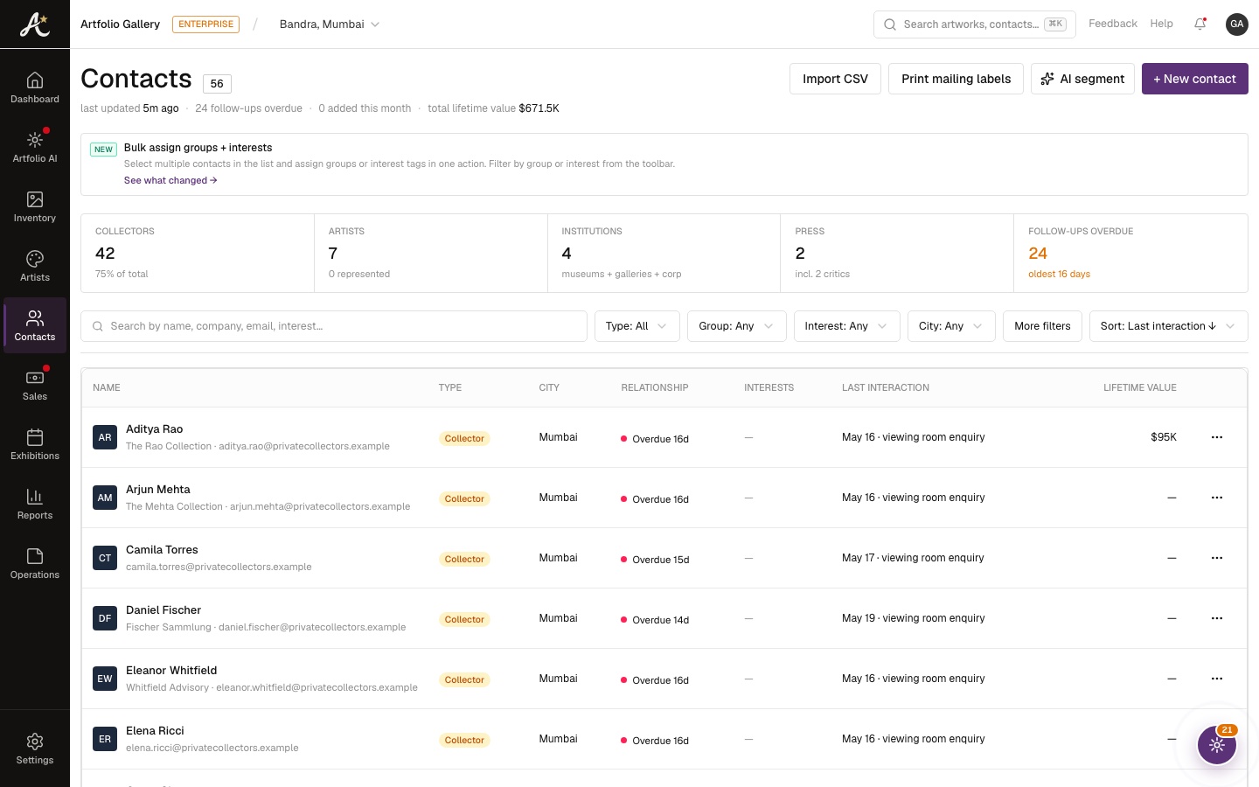Open GA user avatar menu
This screenshot has width=1259, height=787.
1236,24
